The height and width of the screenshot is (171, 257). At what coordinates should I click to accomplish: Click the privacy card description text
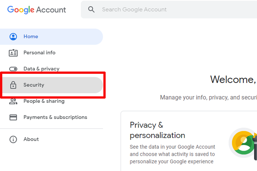tap(172, 154)
